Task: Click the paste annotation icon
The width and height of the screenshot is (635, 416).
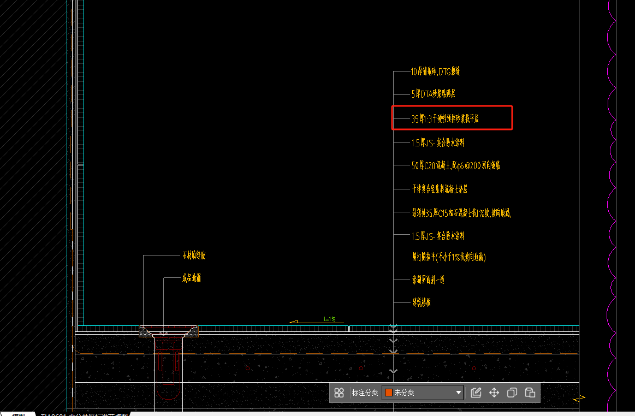Action: [530, 393]
